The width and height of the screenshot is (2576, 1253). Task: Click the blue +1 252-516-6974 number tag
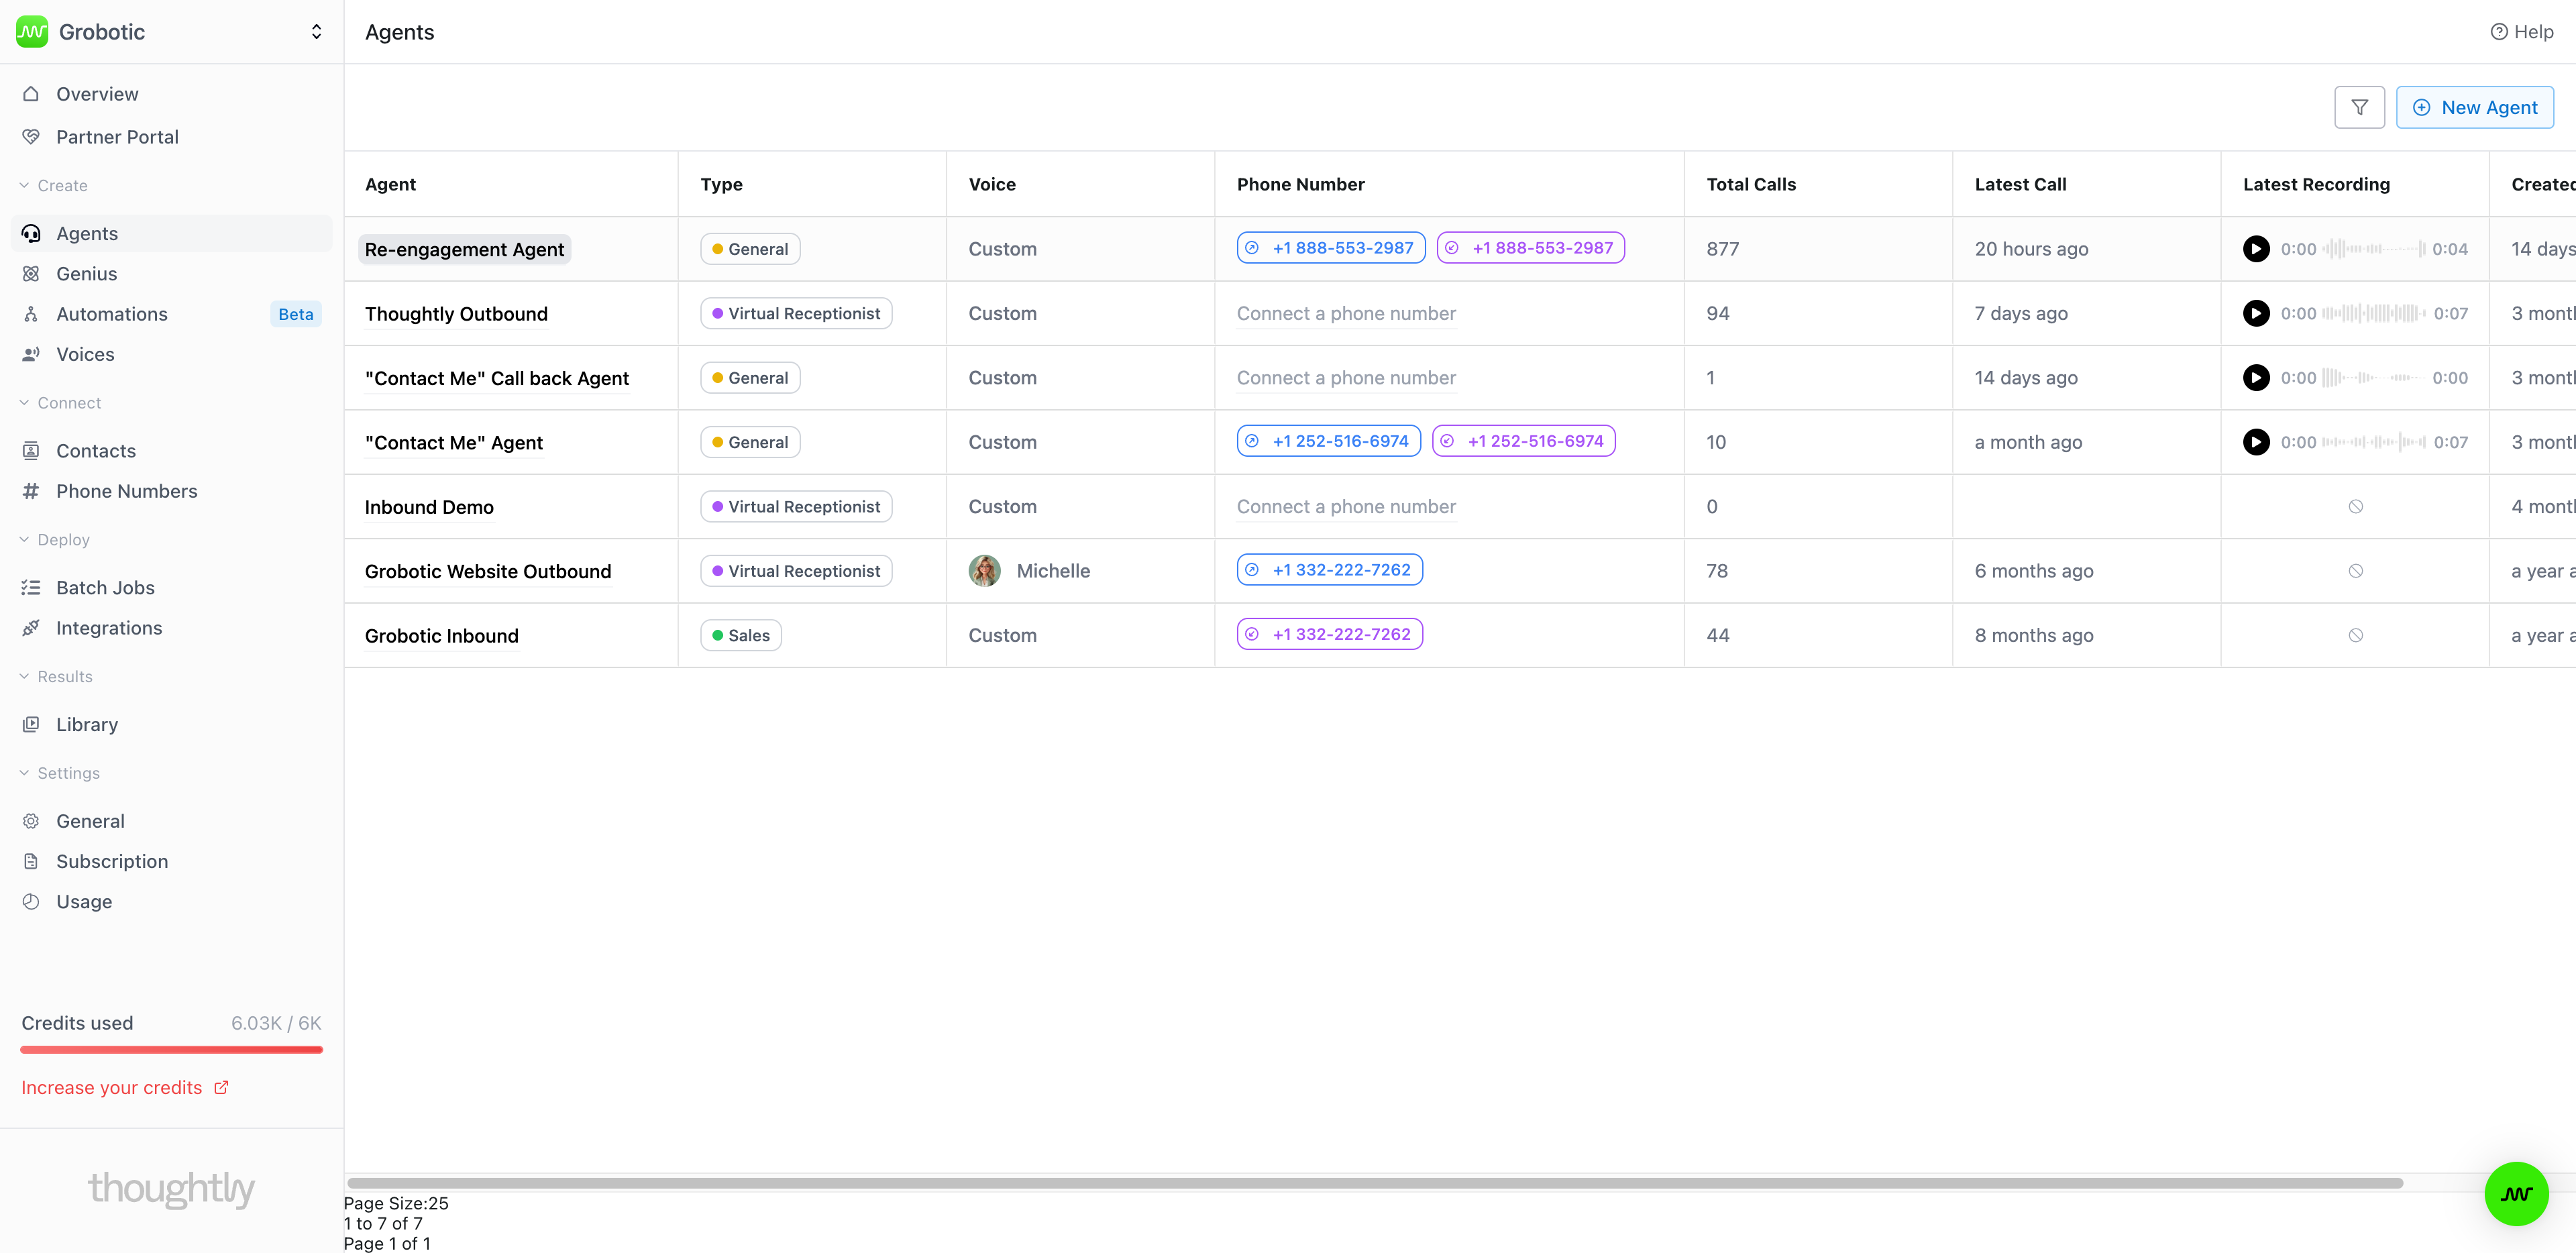(1329, 441)
